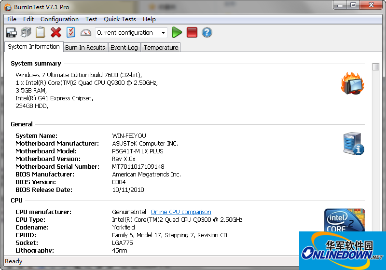Start tests with green play button
Image resolution: width=386 pixels, height=270 pixels.
pyautogui.click(x=177, y=32)
